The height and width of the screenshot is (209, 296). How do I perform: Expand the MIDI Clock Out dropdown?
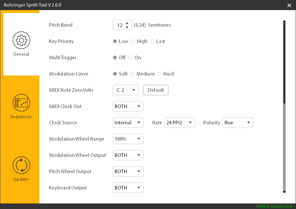pyautogui.click(x=128, y=106)
